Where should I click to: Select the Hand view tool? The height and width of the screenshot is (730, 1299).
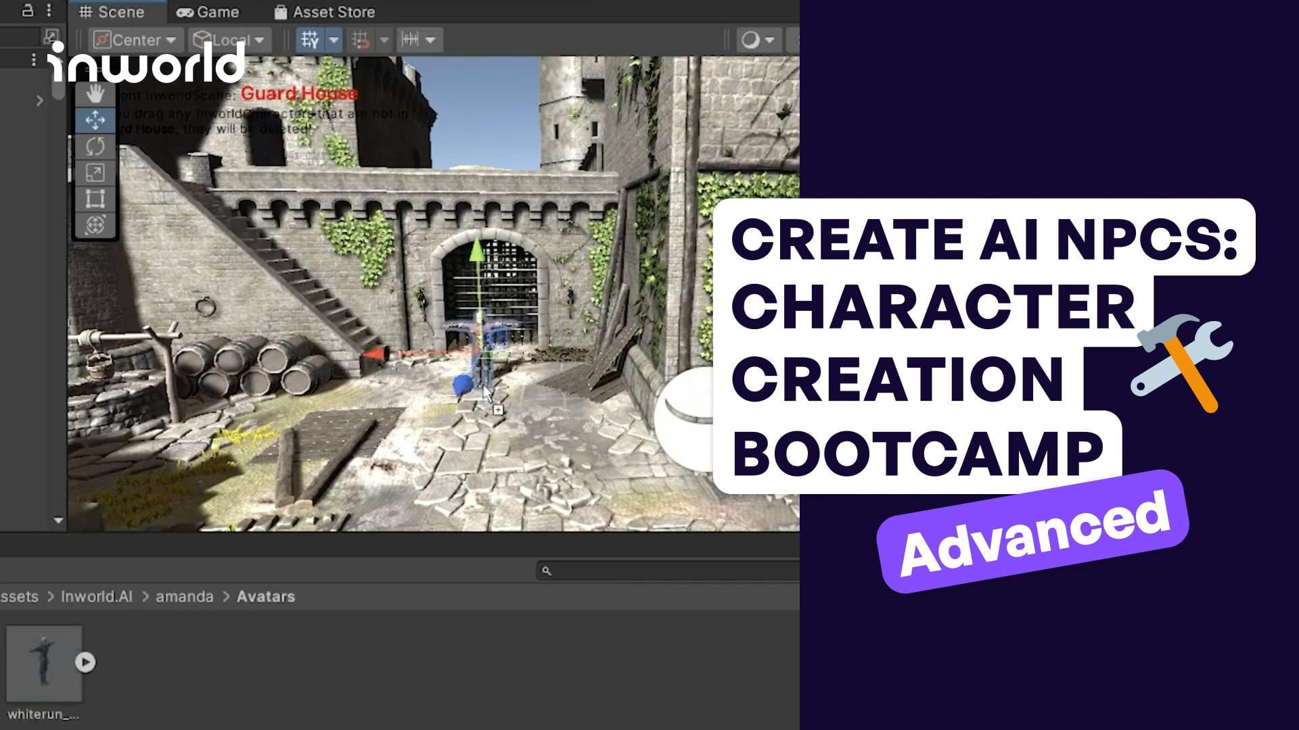[95, 95]
